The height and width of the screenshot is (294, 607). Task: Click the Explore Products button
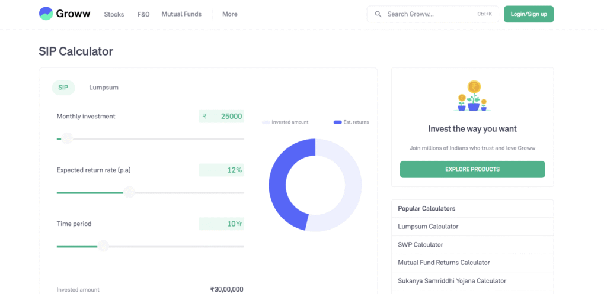click(472, 169)
